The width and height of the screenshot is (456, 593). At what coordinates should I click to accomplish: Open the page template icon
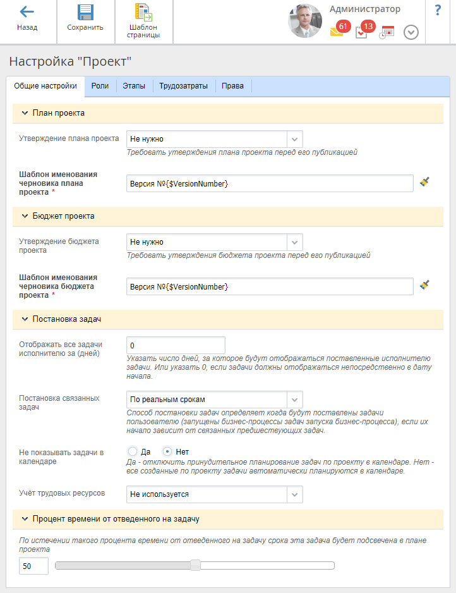(143, 13)
